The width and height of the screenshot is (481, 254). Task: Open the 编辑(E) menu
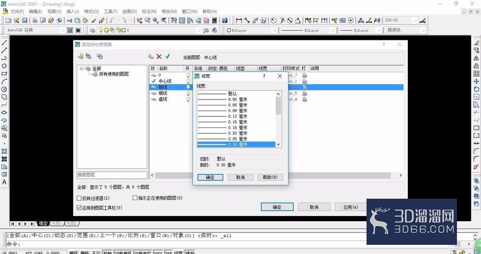[x=36, y=12]
